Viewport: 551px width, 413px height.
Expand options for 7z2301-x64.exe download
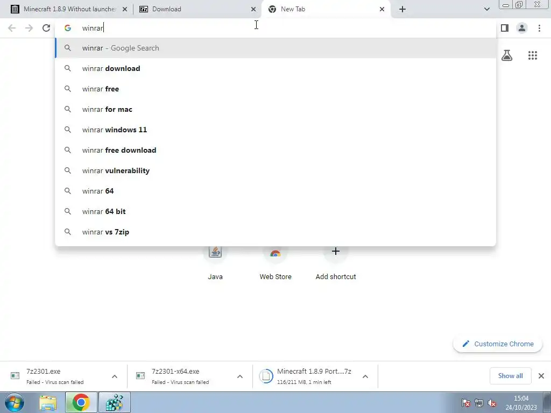[x=240, y=376]
